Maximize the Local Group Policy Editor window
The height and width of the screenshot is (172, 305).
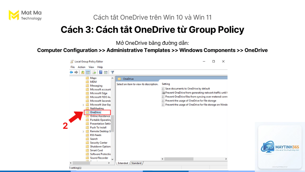213,62
